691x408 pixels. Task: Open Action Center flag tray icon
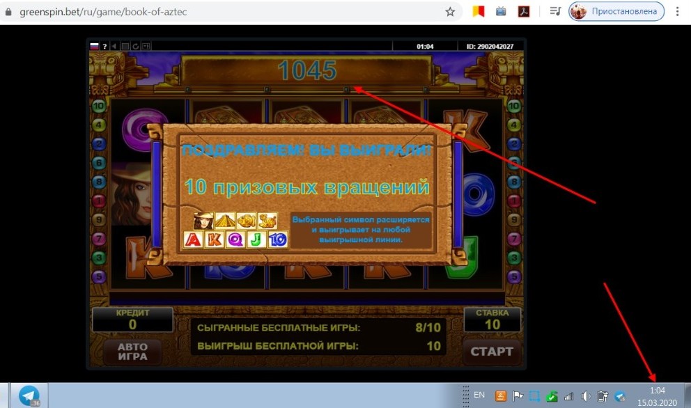518,396
